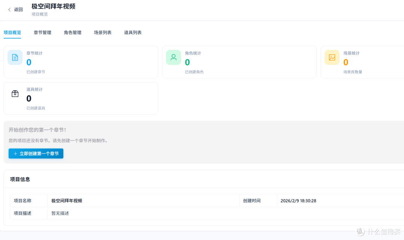The image size is (404, 240).
Task: Click the 已创建角色 caption
Action: pyautogui.click(x=194, y=72)
